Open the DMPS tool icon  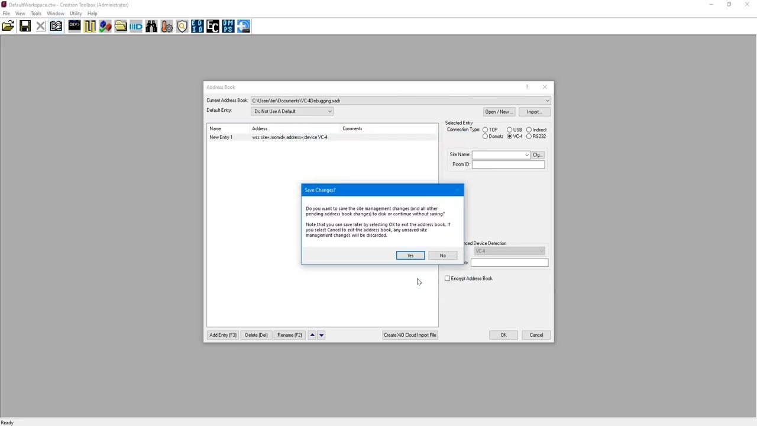pos(228,26)
